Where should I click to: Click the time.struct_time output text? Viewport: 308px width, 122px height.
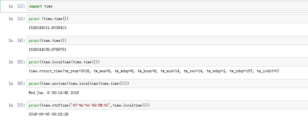coord(154,71)
